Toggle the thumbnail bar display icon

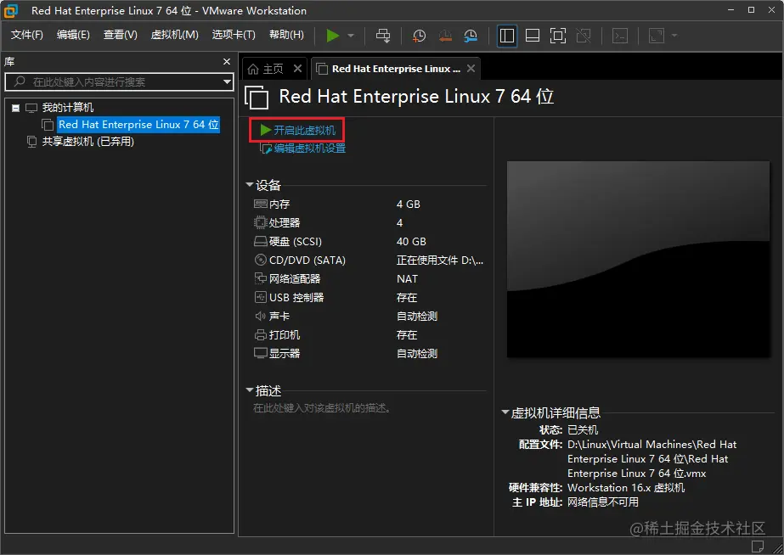tap(533, 36)
